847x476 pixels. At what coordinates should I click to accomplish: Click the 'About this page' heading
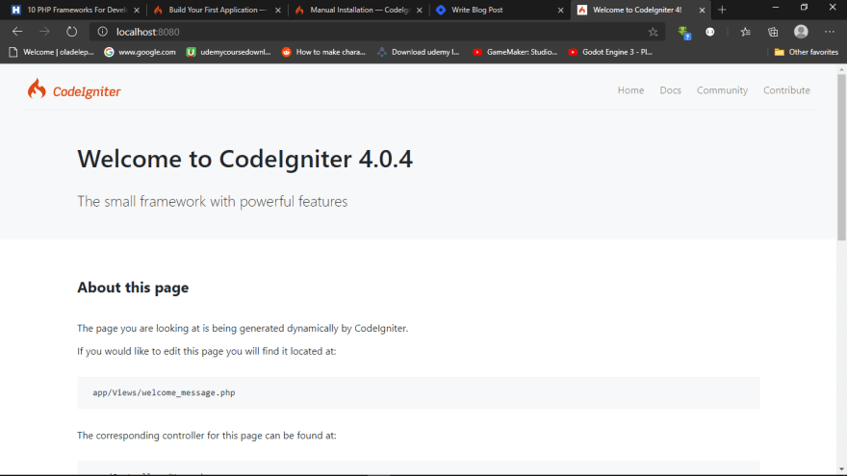click(x=133, y=288)
